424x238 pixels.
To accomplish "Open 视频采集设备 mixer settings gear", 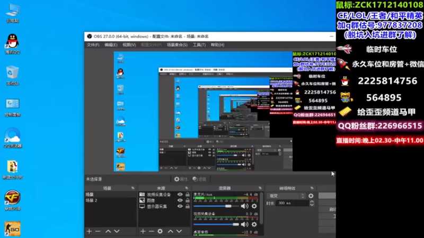I will (254, 224).
